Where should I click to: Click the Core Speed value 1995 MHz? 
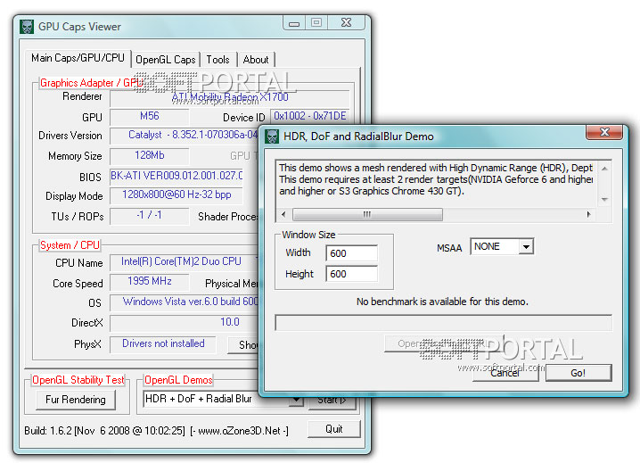[150, 282]
